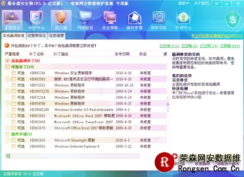Switch to the 注册表优化 tab
The height and width of the screenshot is (177, 244).
[x=37, y=36]
